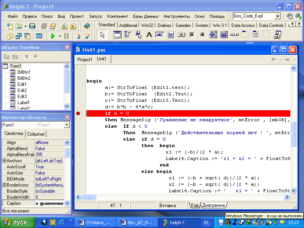Image resolution: width=304 pixels, height=228 pixels.
Task: Select the Memo palette component
Action: click(171, 35)
